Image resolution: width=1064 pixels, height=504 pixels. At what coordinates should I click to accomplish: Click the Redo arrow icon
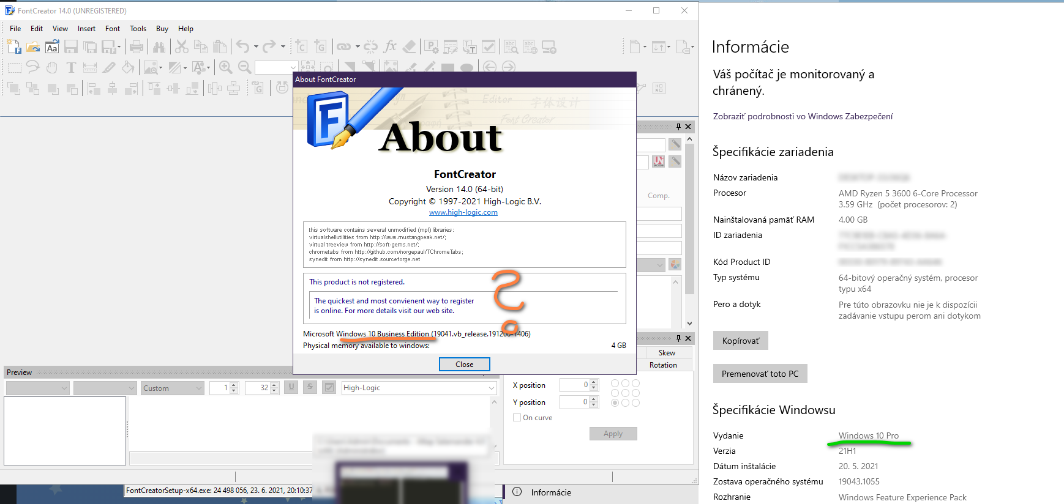coord(269,46)
